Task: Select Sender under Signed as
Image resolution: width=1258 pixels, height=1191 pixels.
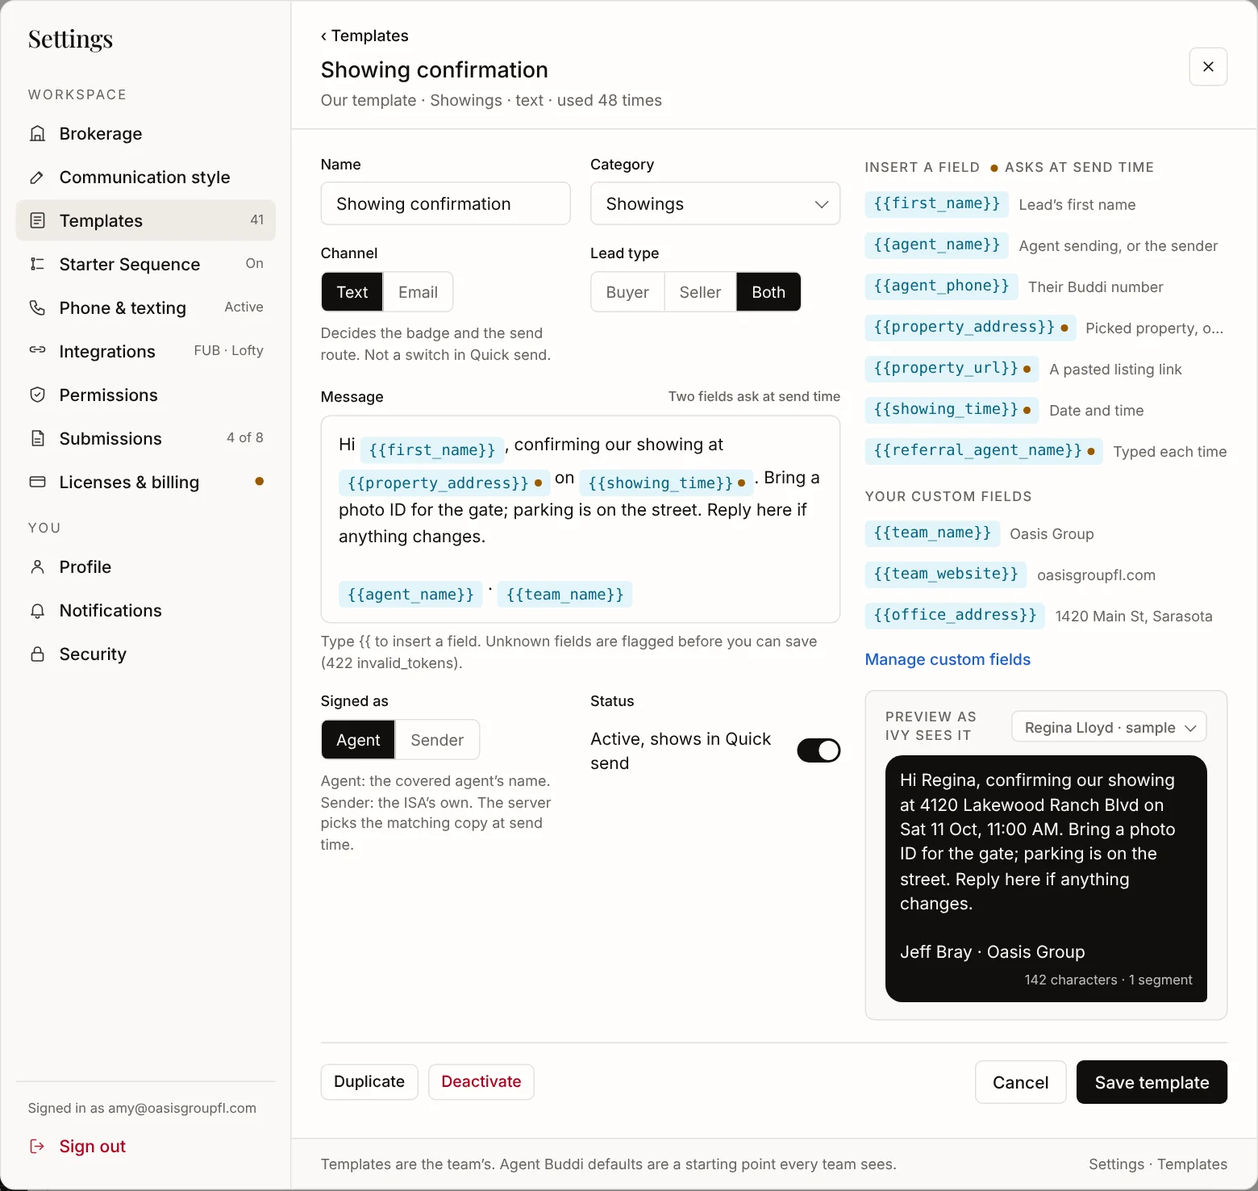Action: click(x=437, y=740)
